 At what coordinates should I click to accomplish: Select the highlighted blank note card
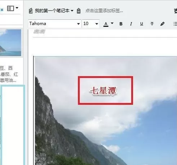(12, 125)
